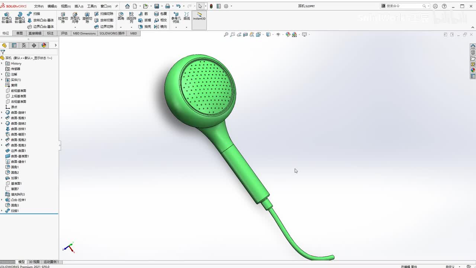Select the 旋转凸台/基体 revolve boss tool

(19, 18)
